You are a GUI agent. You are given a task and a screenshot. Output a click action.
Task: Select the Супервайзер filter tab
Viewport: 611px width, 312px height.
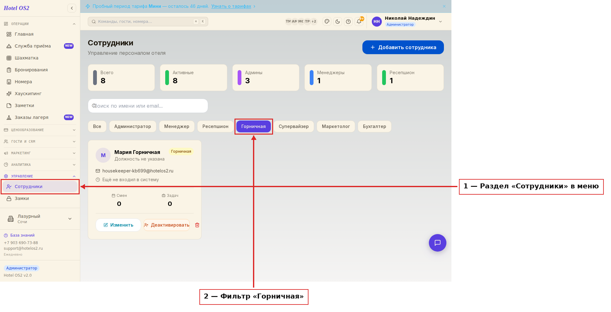coord(294,126)
